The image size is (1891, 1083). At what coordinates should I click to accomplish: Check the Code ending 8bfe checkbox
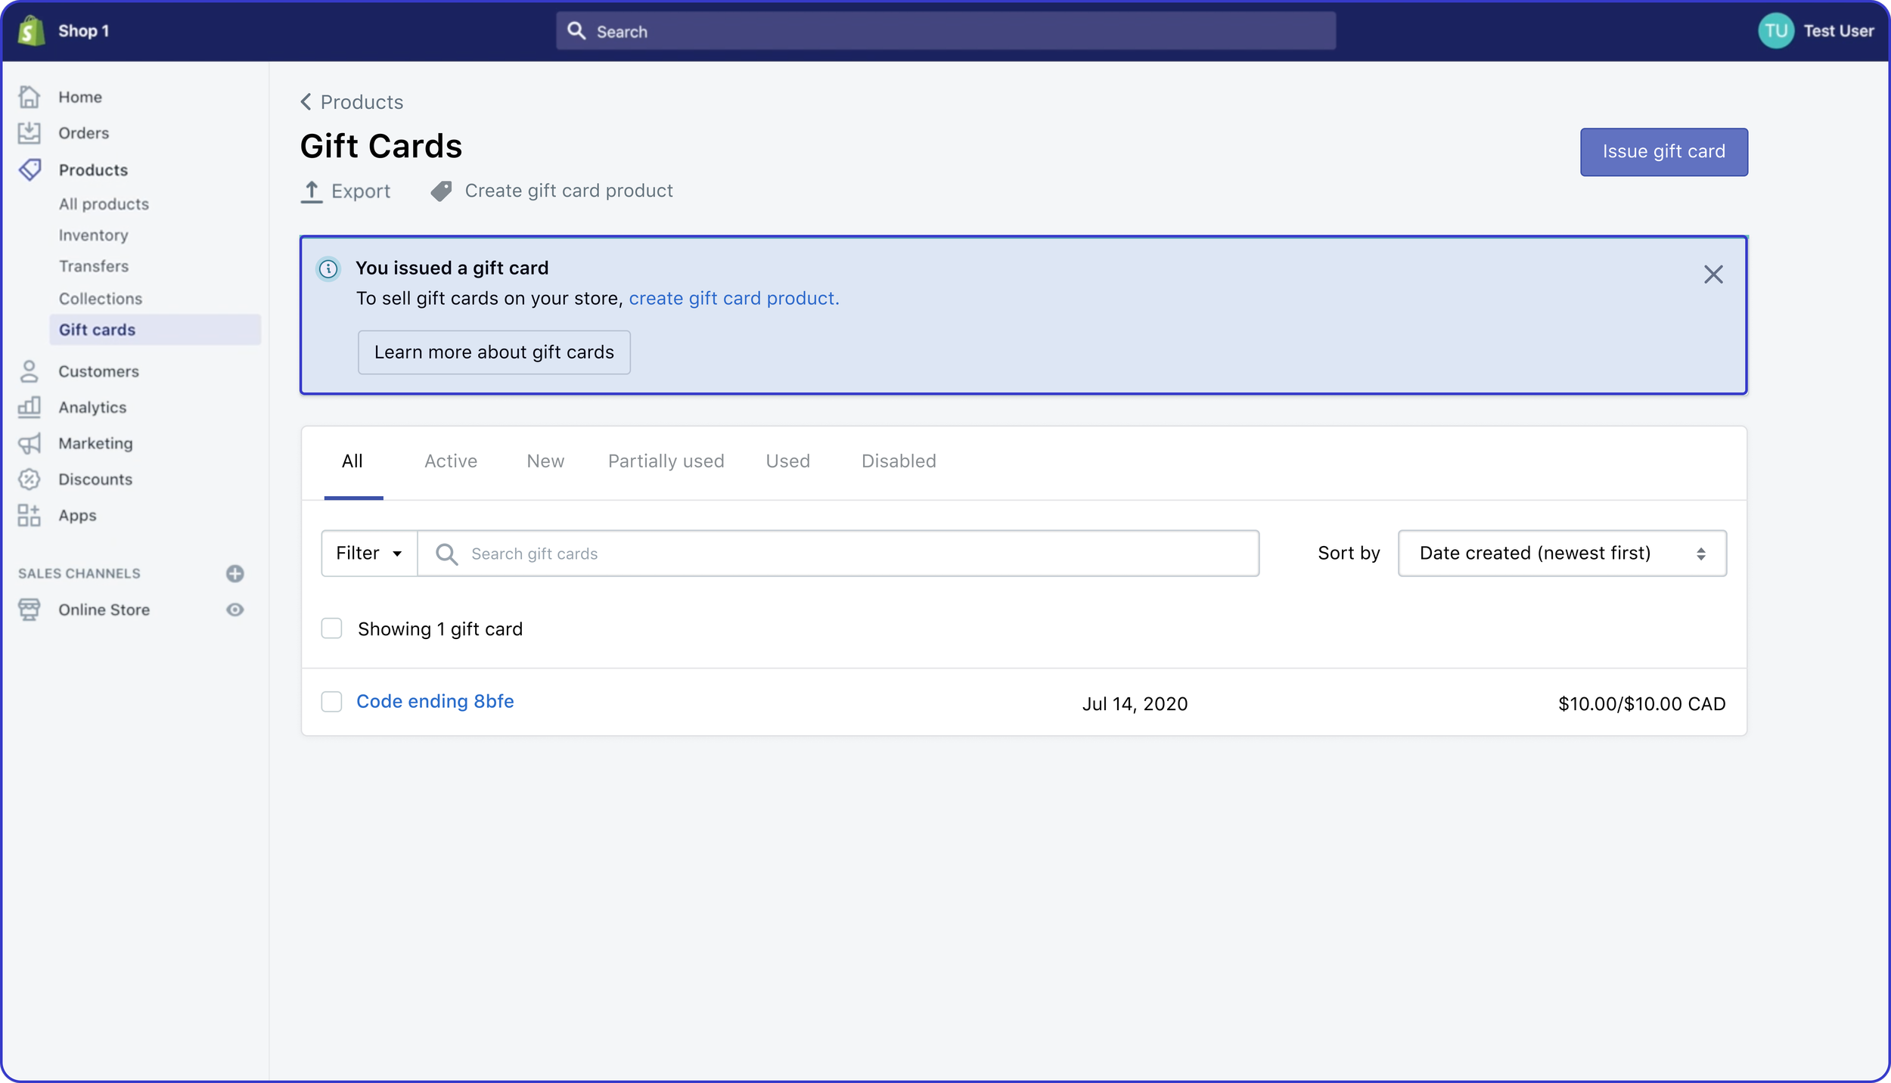click(331, 702)
